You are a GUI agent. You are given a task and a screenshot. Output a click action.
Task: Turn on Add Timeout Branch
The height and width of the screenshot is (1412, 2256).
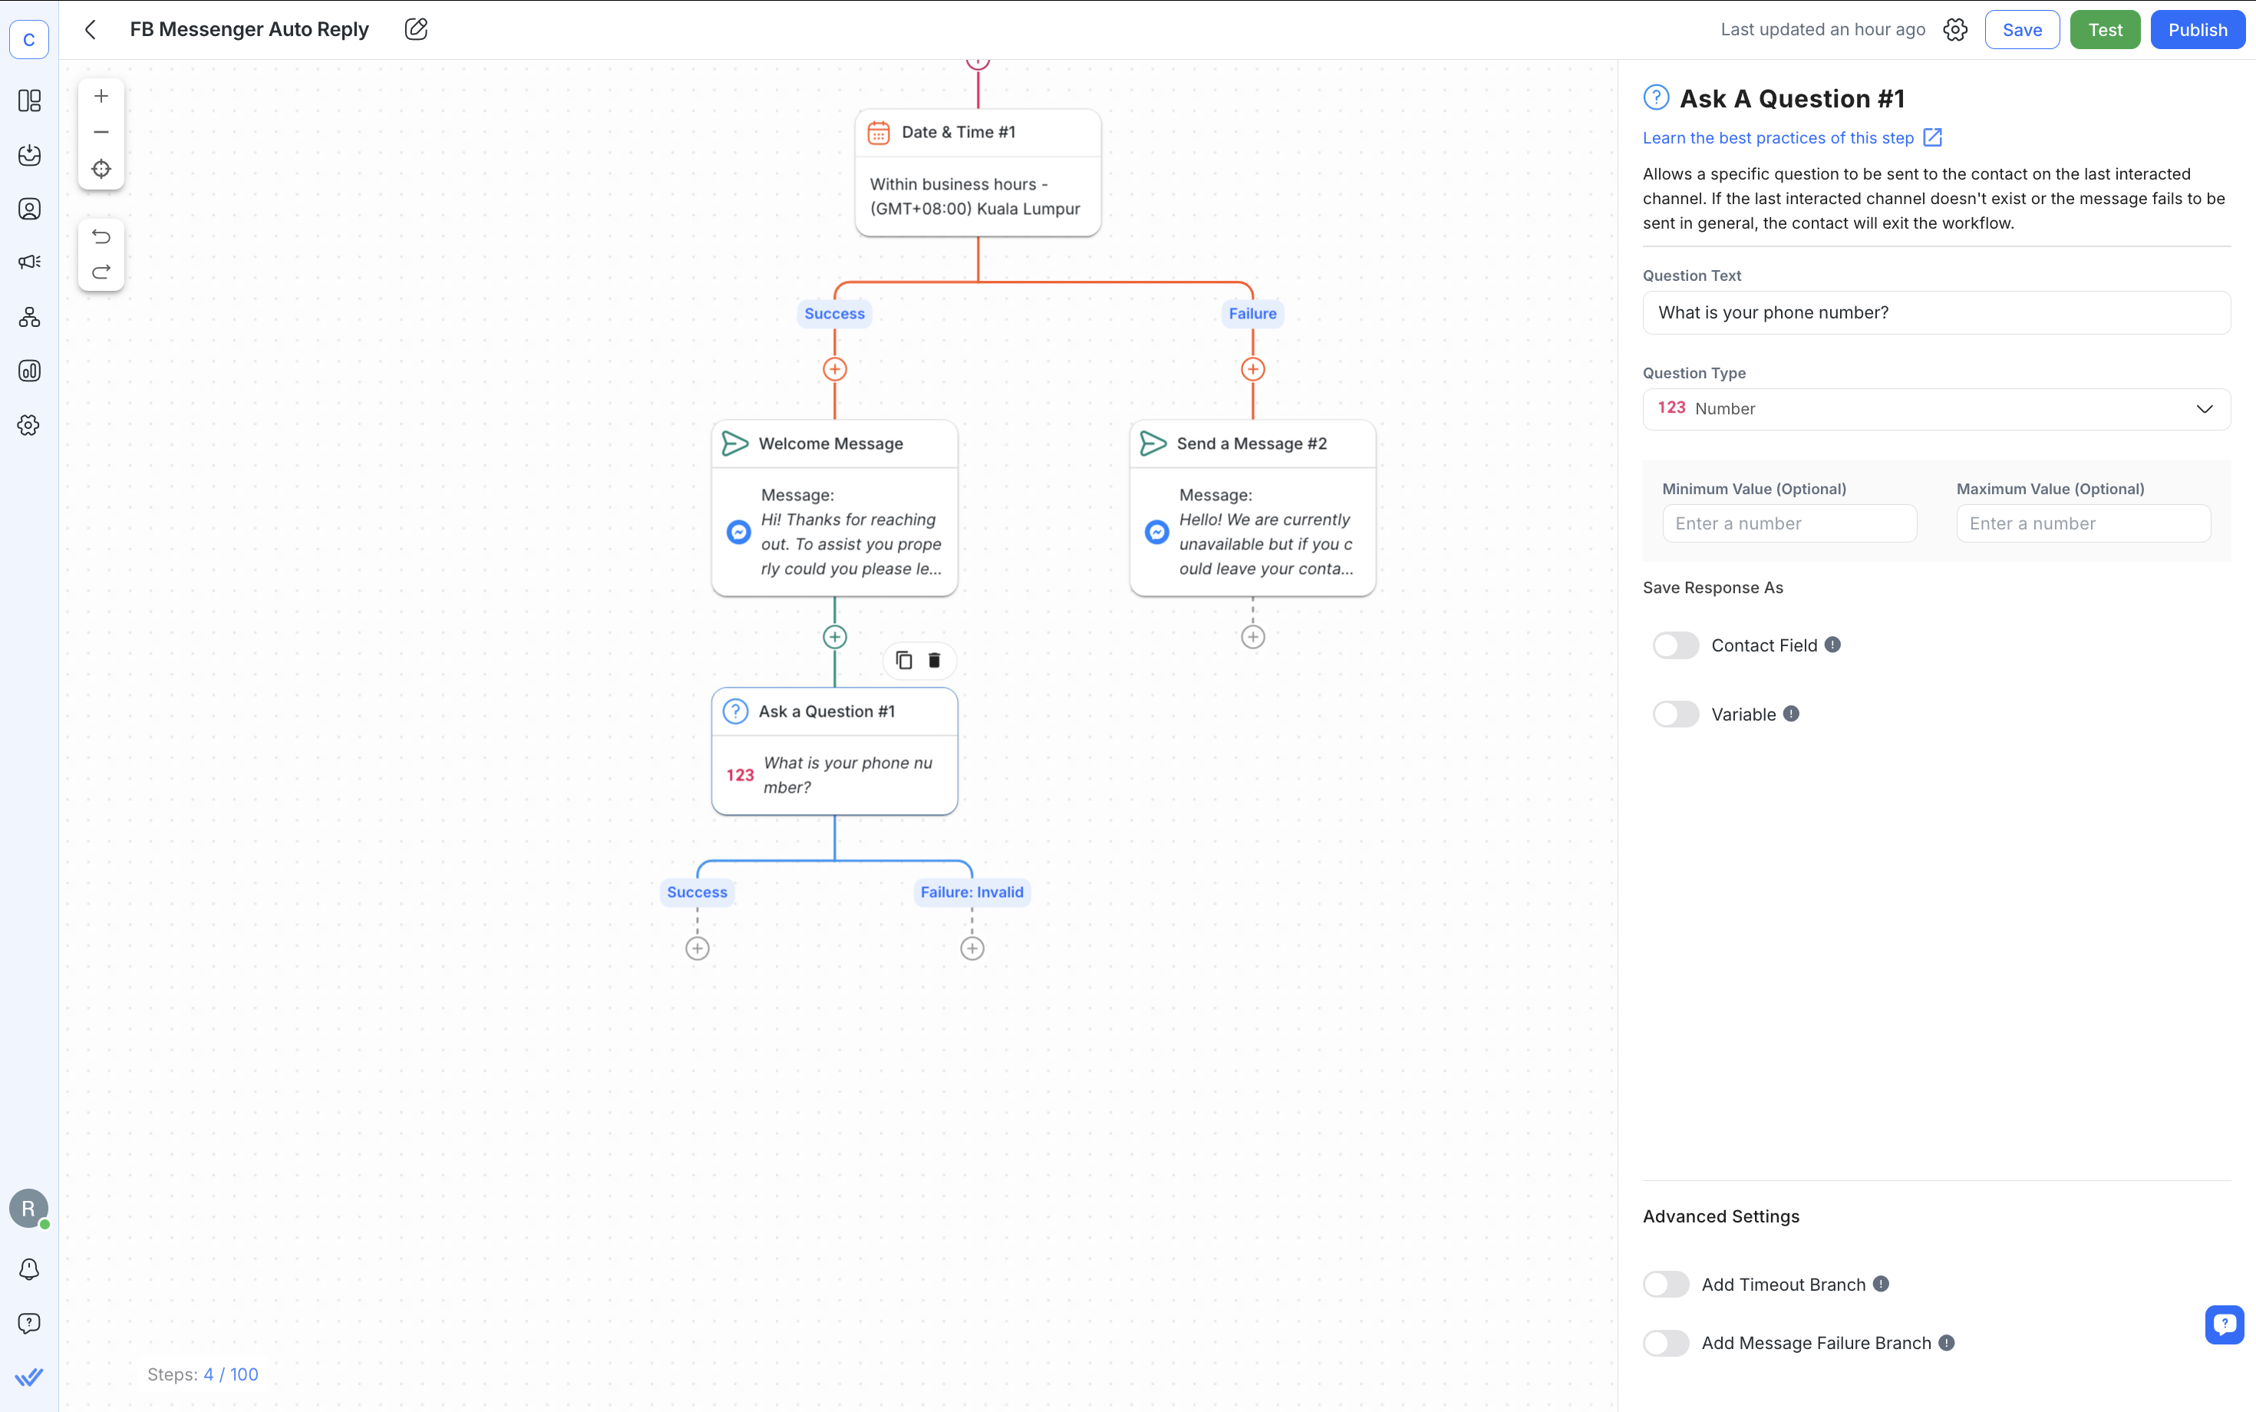point(1666,1283)
